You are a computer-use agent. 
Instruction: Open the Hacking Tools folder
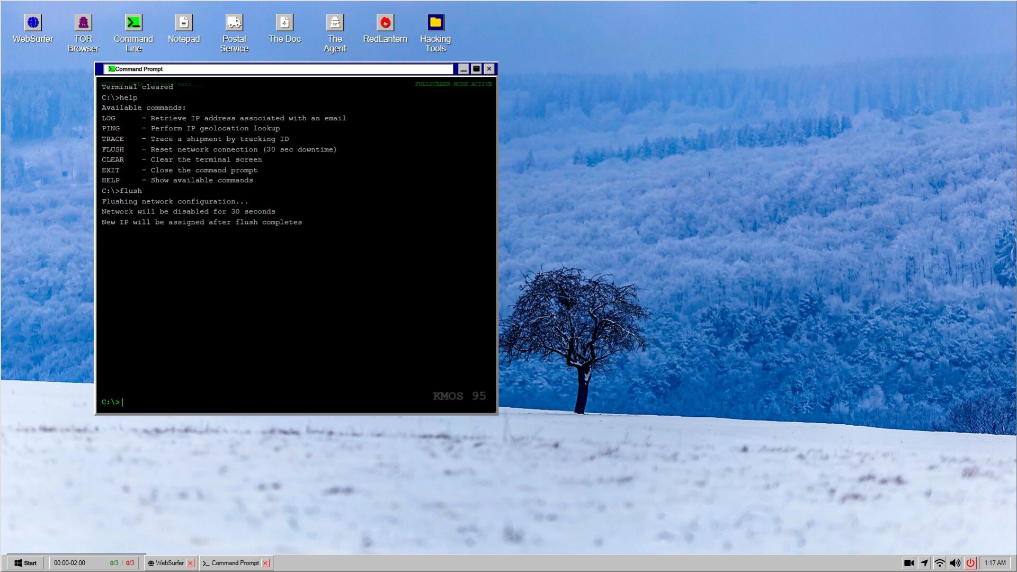coord(434,22)
